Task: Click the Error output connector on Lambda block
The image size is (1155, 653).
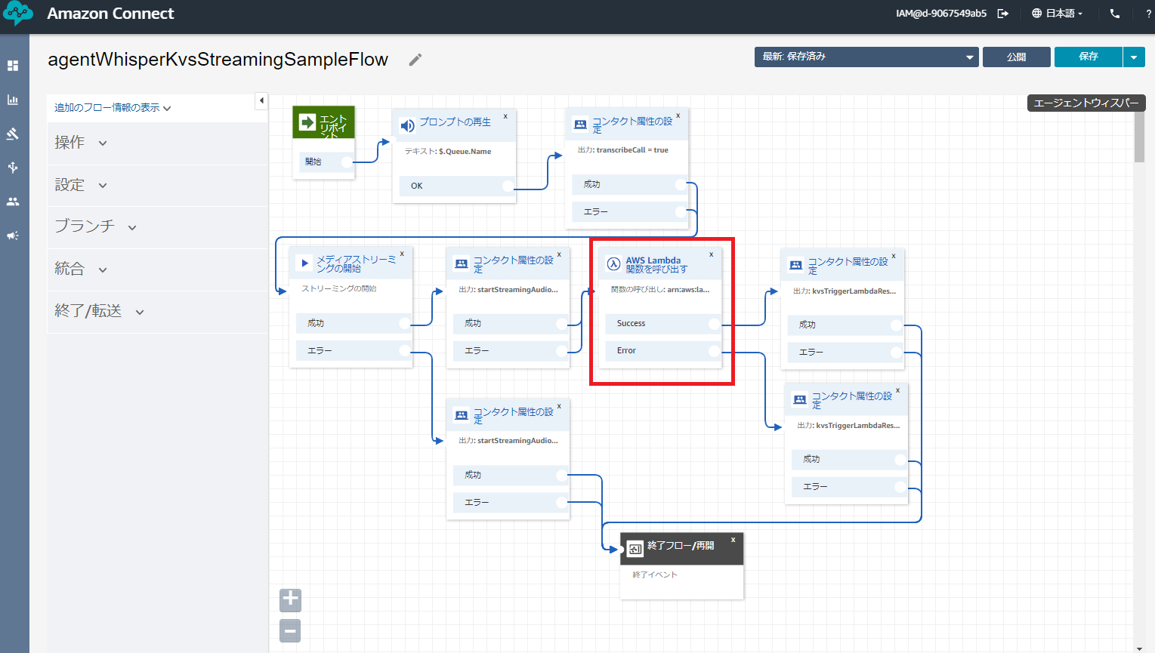Action: (x=714, y=351)
